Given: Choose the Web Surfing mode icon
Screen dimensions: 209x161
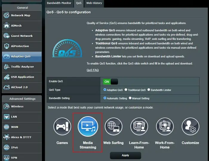Looking at the screenshot, I should click(113, 126).
